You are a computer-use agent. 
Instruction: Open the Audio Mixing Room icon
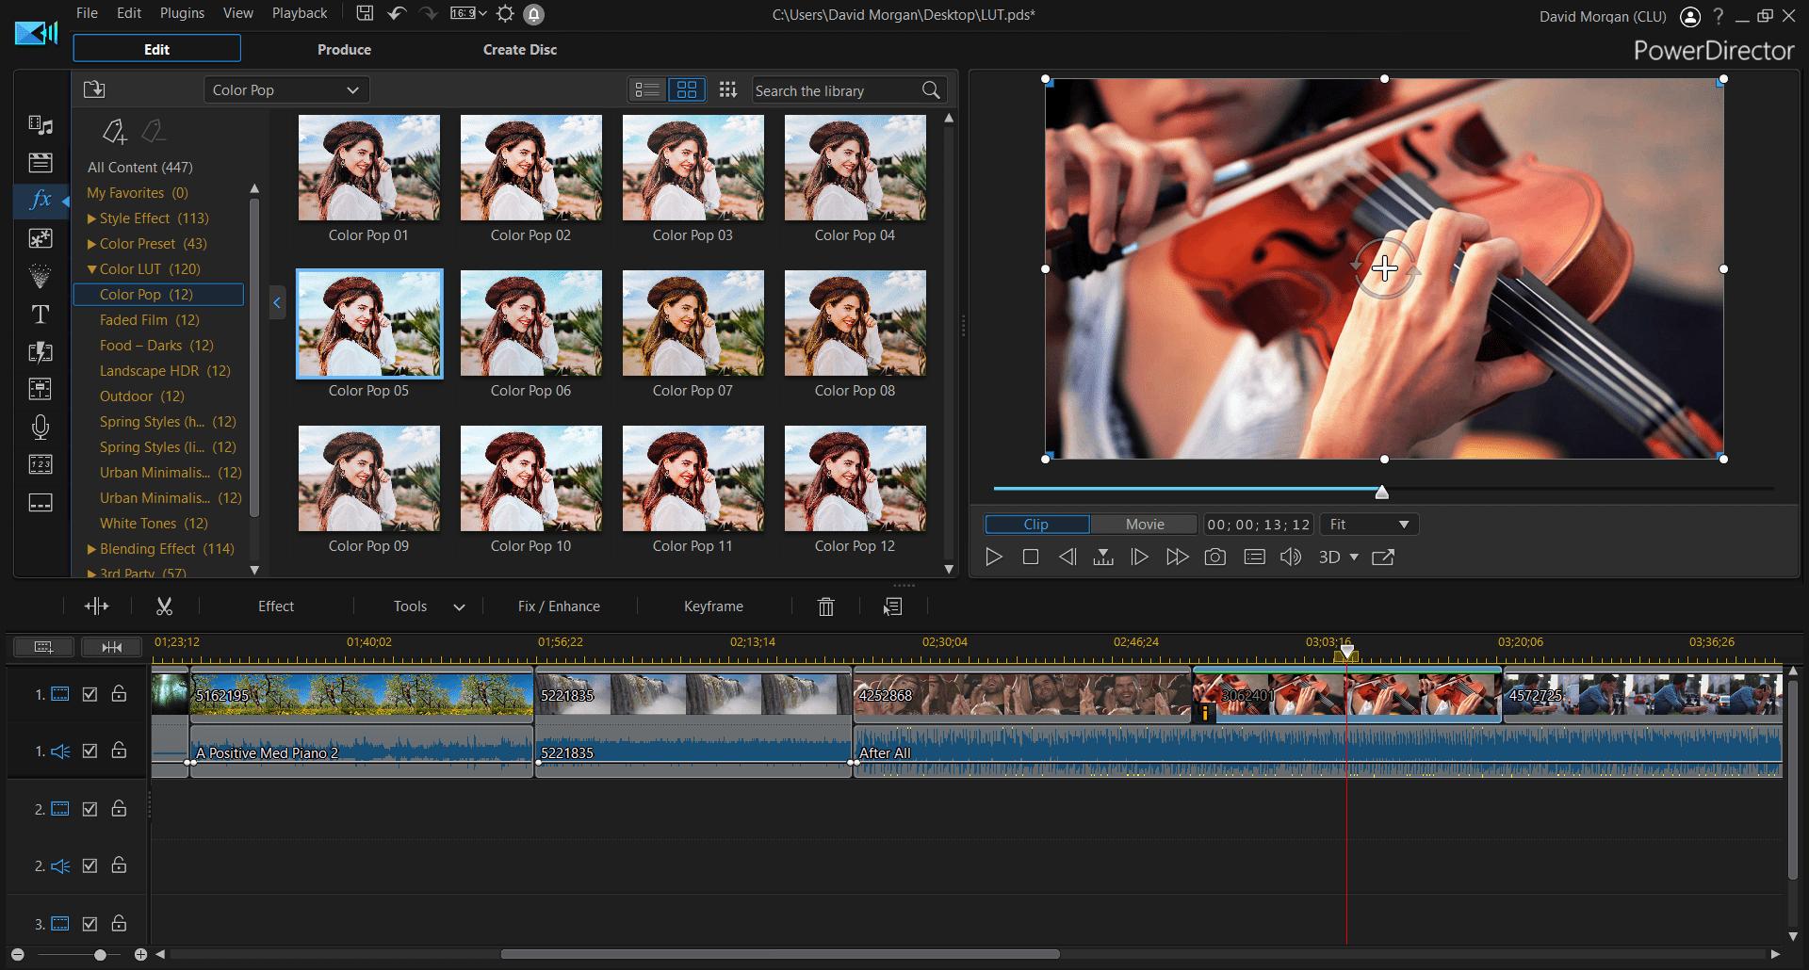[x=41, y=389]
